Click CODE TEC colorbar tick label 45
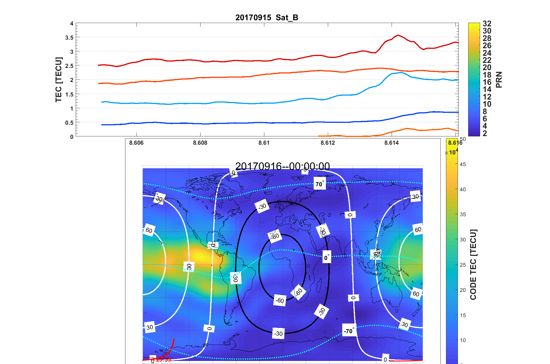Viewport: 550px width, 364px height. tap(463, 164)
